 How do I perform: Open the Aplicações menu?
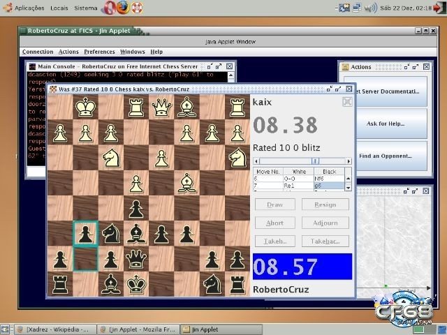pos(24,8)
